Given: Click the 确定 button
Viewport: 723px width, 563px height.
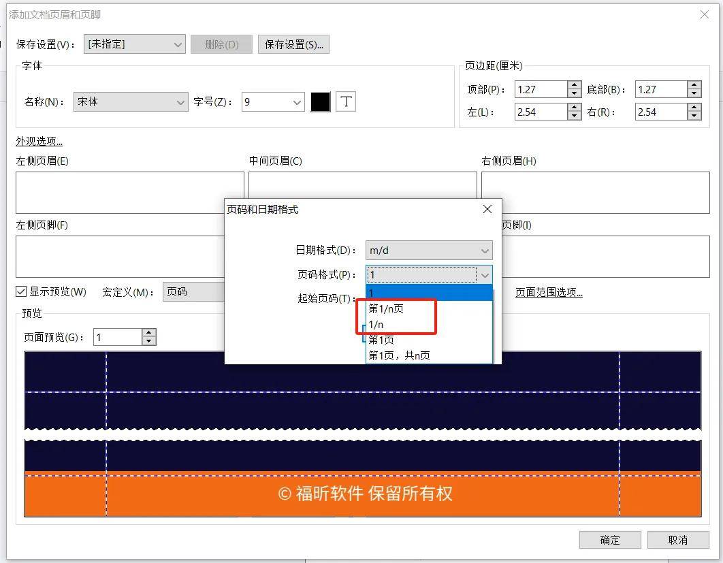Looking at the screenshot, I should (x=609, y=539).
